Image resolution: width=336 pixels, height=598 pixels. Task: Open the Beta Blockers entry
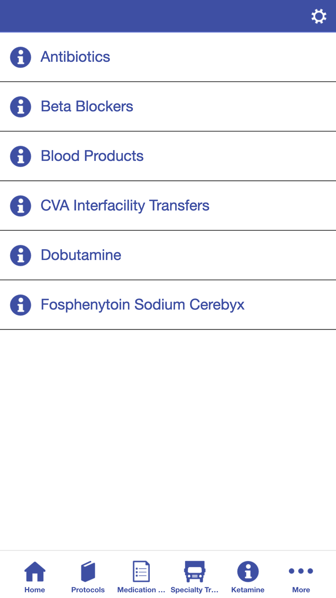87,106
